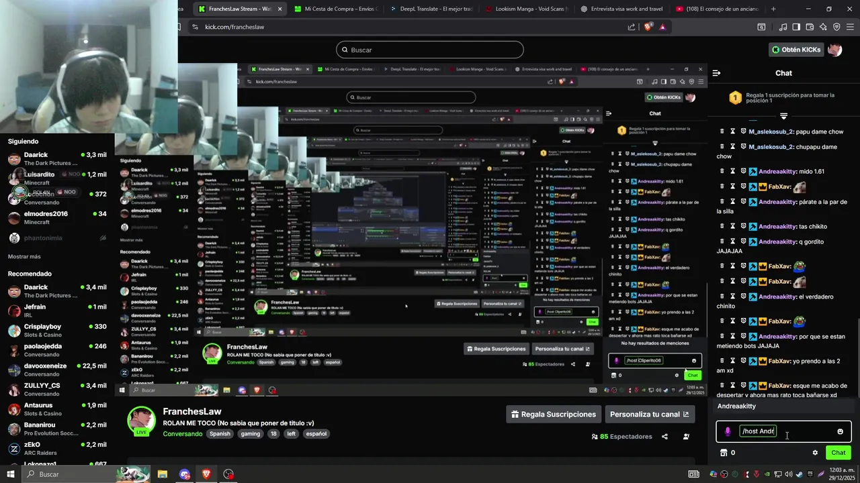Viewport: 860px width, 483px height.
Task: Select Andreaakitty mention suggestion
Action: coord(783,407)
